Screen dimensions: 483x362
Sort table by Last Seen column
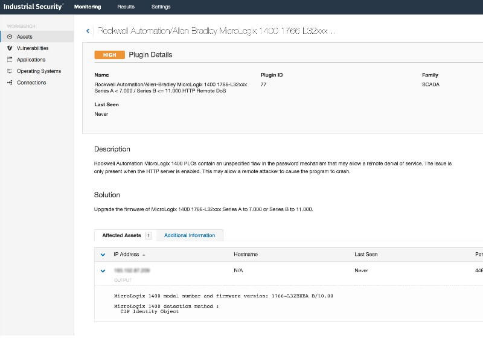366,255
